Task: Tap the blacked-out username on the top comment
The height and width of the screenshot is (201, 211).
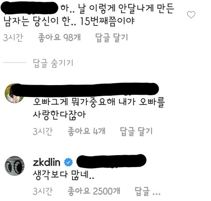Action: coord(29,7)
